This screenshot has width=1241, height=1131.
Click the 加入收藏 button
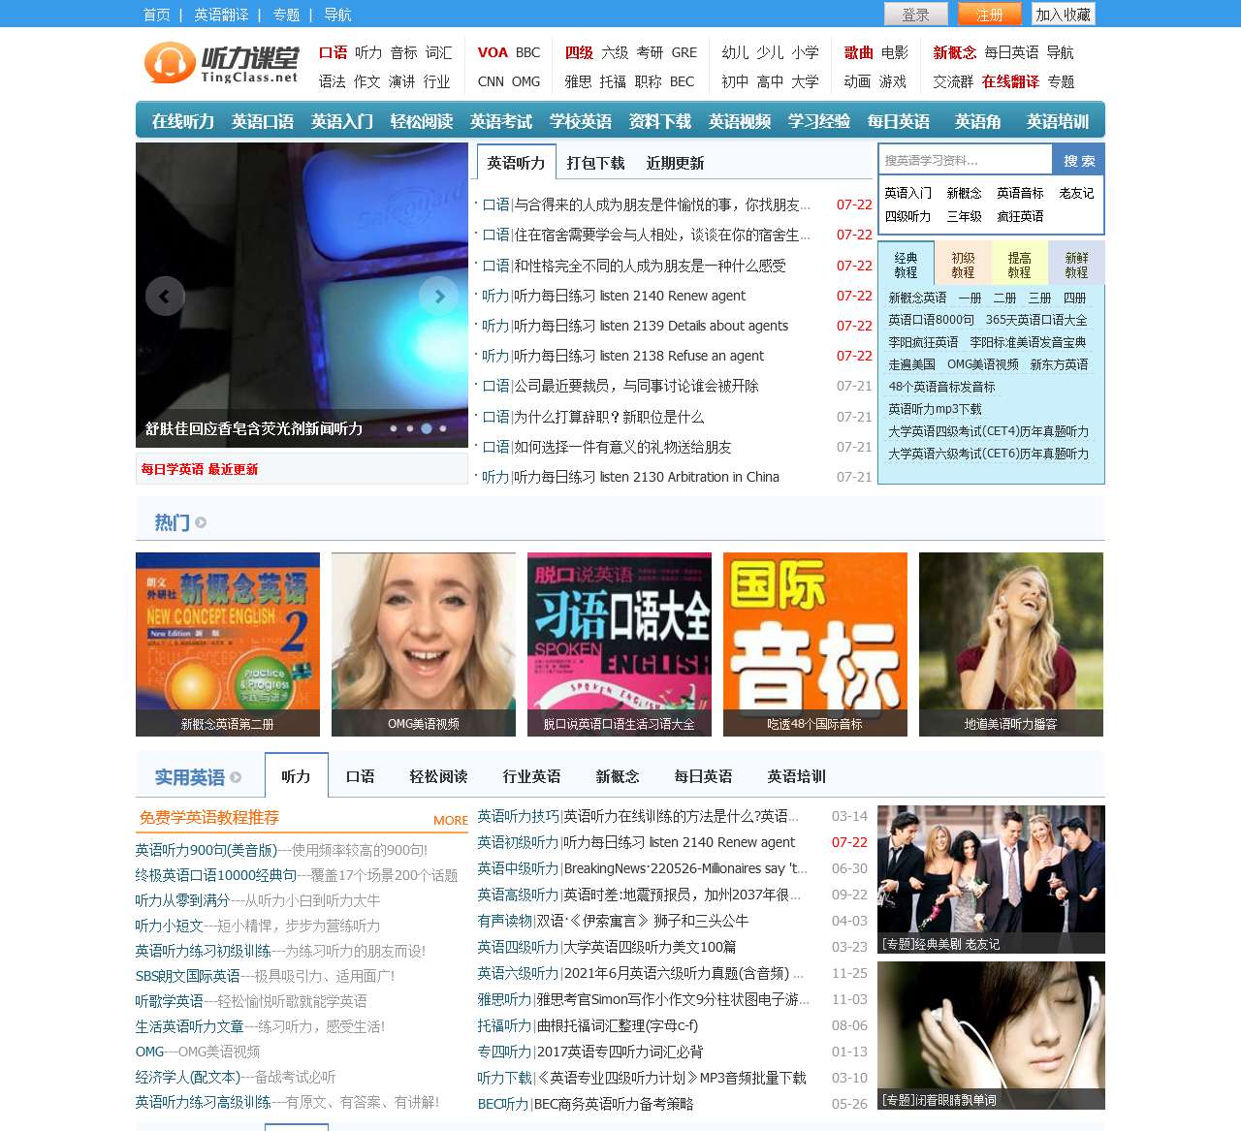pos(1062,14)
